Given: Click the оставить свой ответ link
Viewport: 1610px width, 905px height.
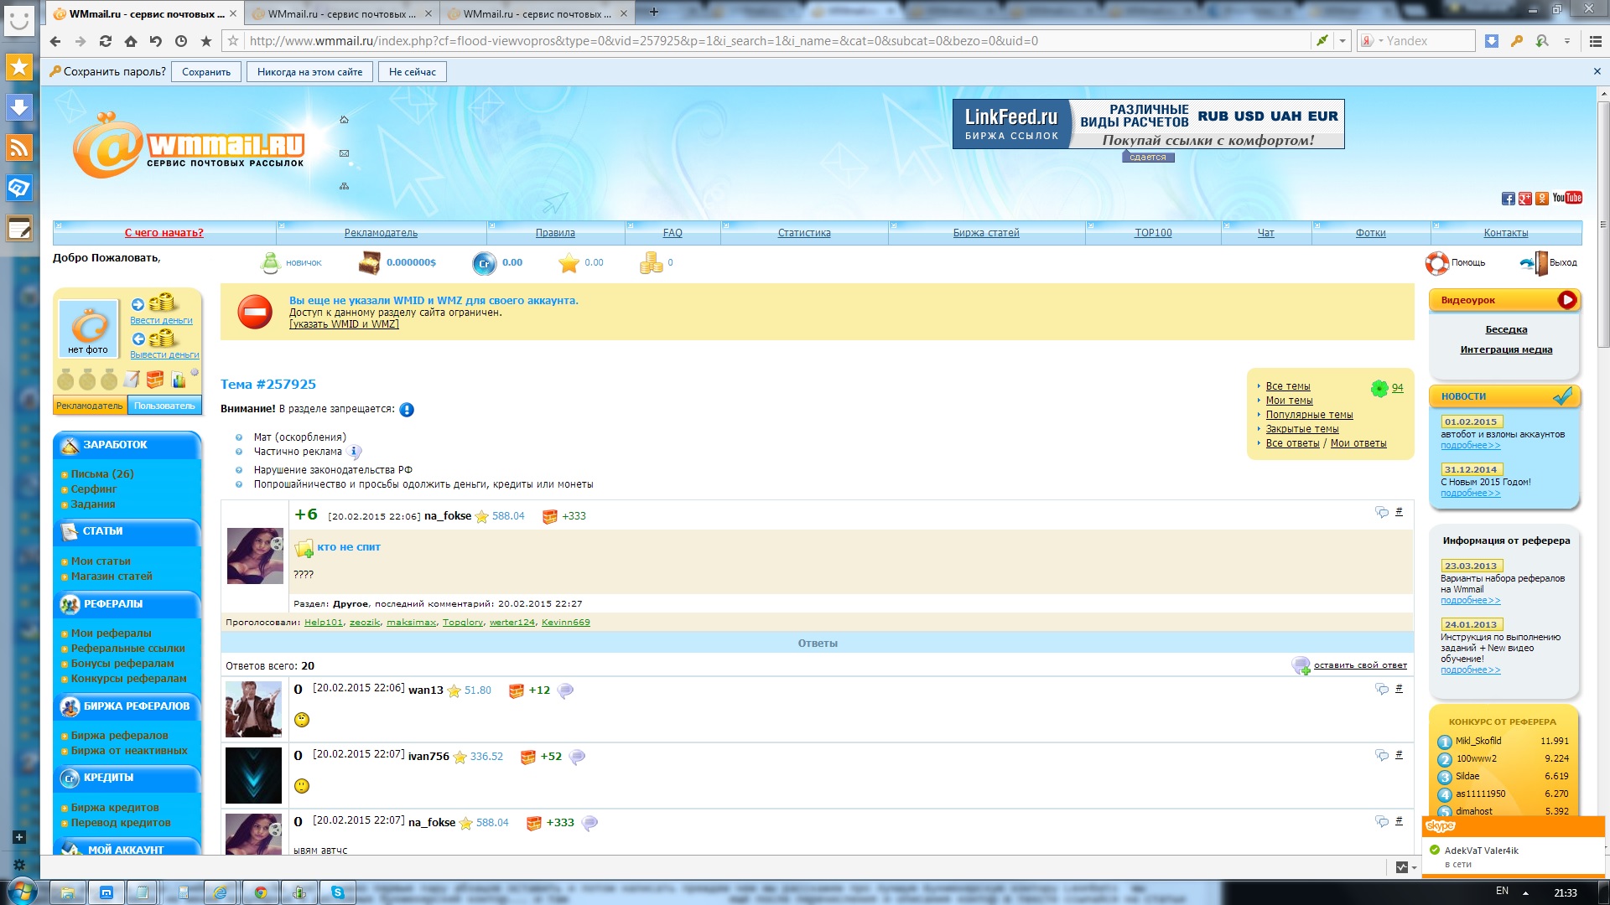Looking at the screenshot, I should [x=1360, y=665].
